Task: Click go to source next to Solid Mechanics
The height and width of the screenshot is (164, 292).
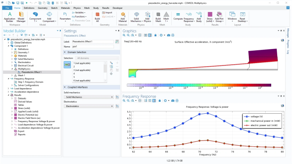Action: (117, 97)
